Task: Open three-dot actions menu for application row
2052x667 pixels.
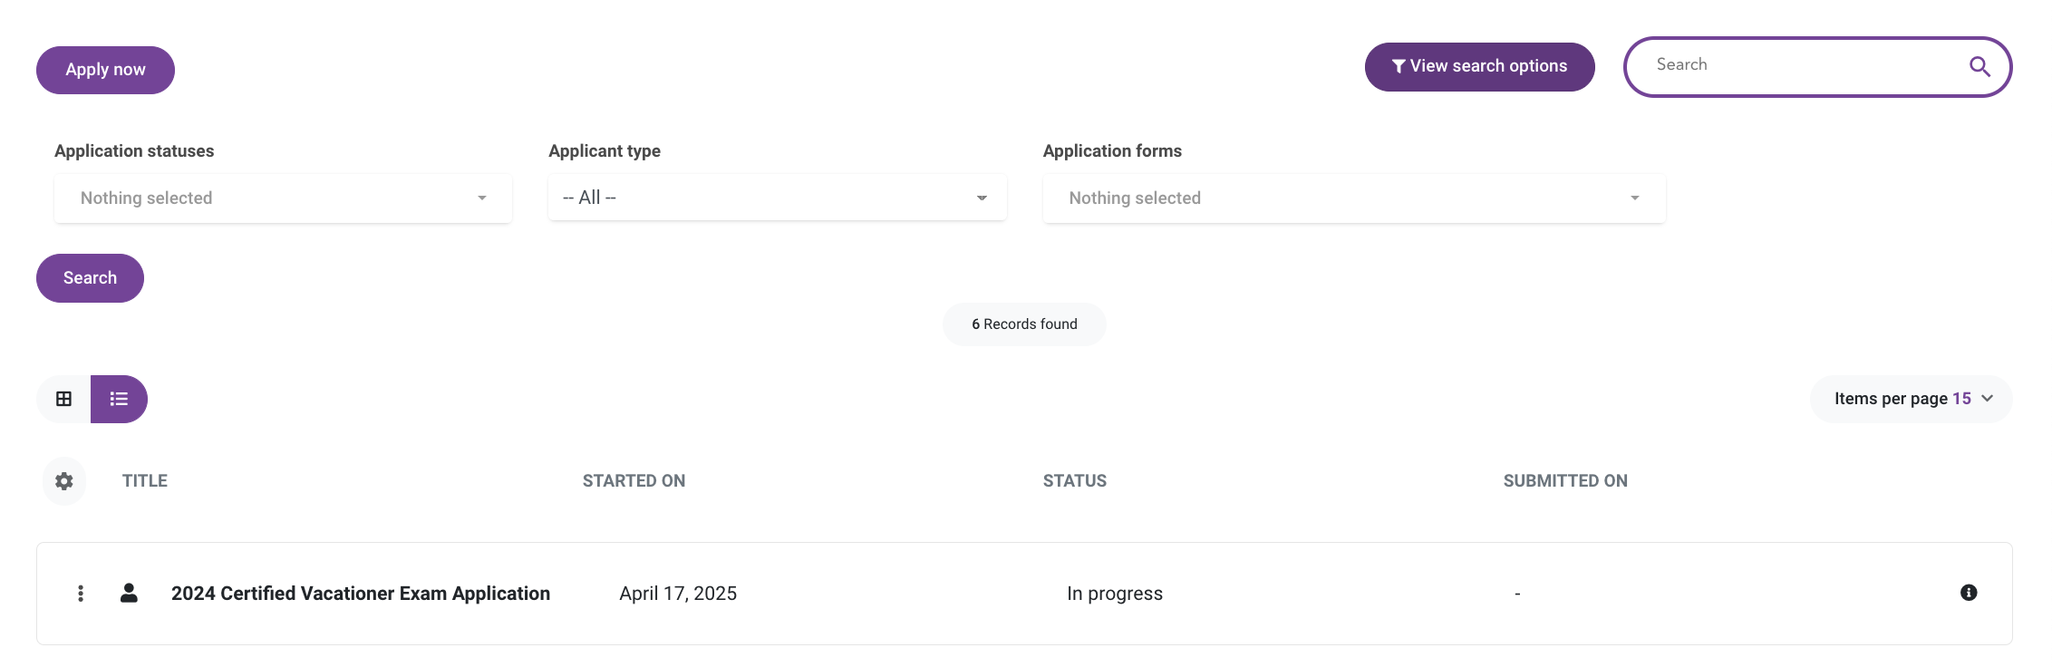Action: point(81,594)
